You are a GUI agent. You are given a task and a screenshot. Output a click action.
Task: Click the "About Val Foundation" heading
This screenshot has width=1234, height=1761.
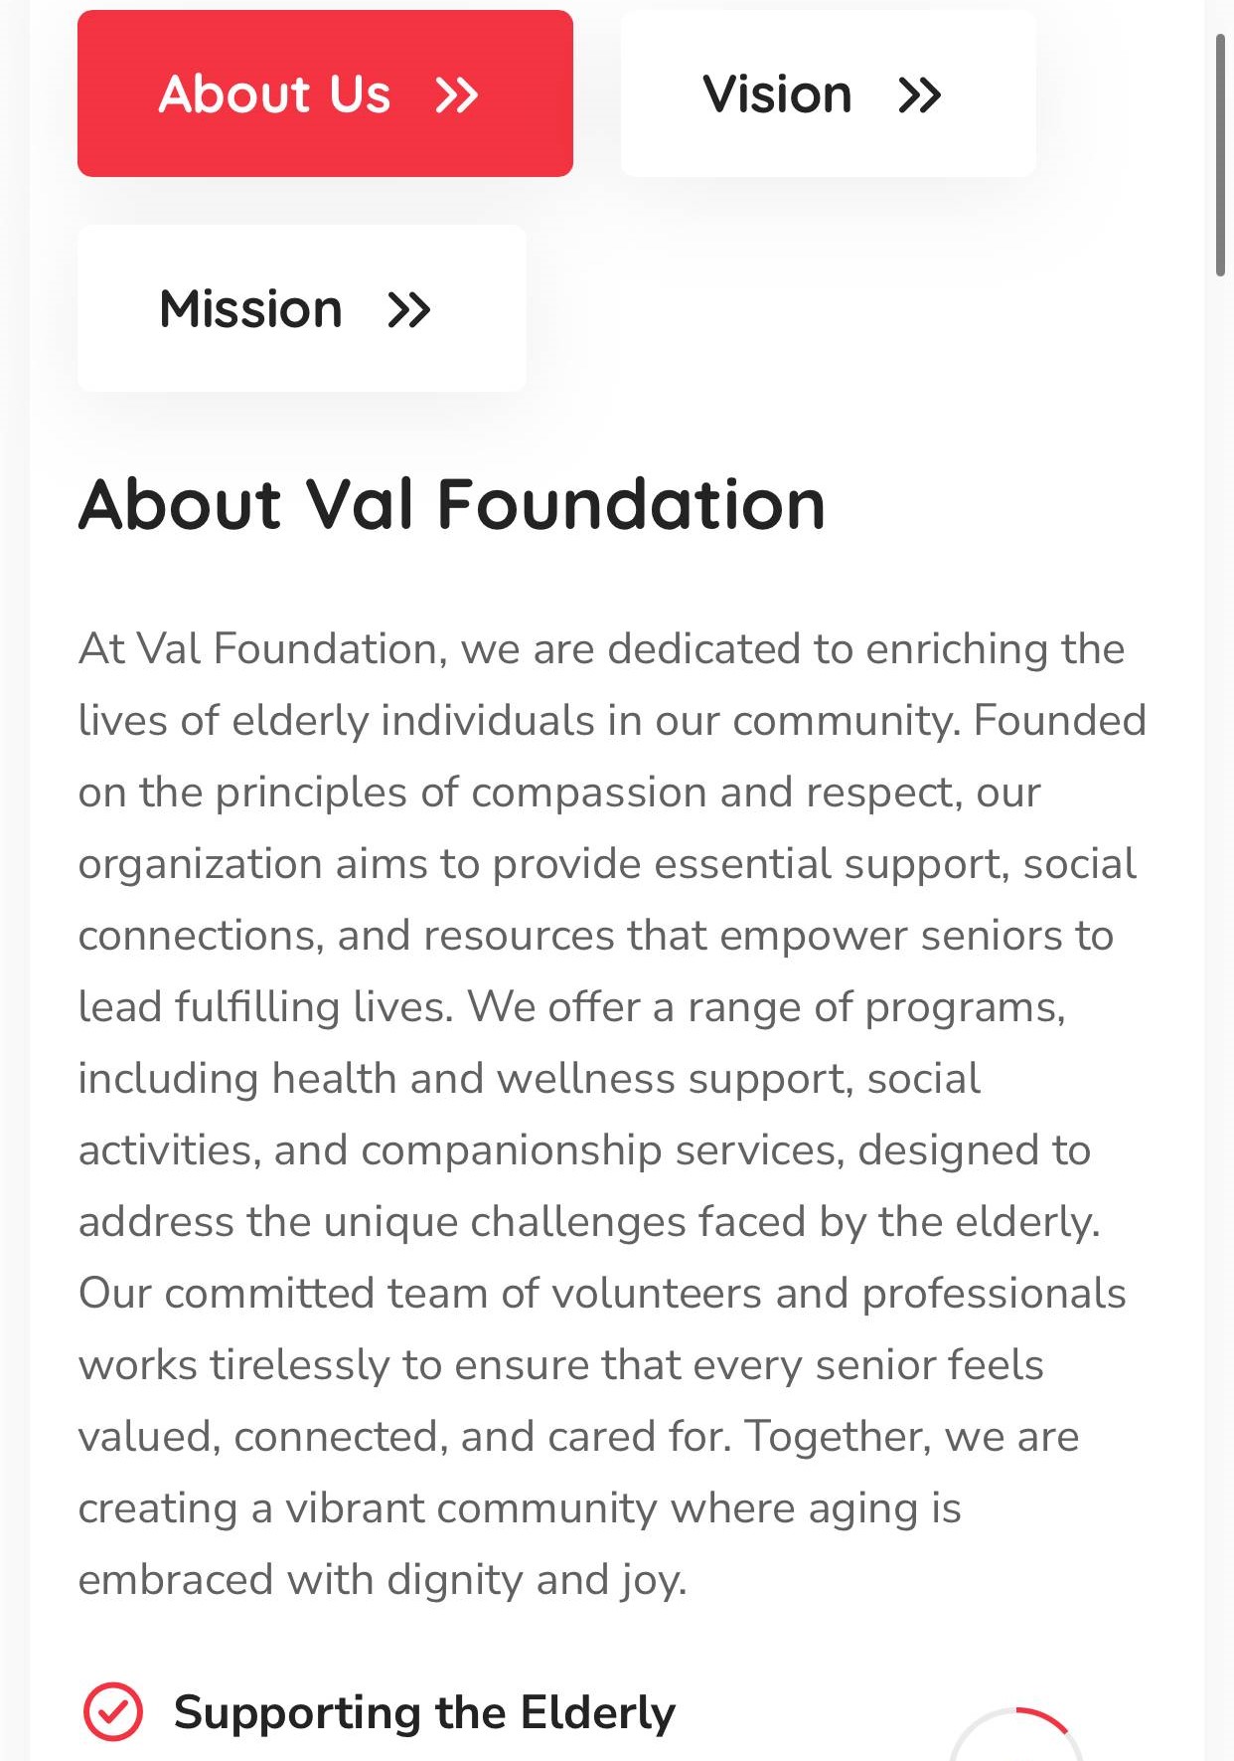pos(452,504)
